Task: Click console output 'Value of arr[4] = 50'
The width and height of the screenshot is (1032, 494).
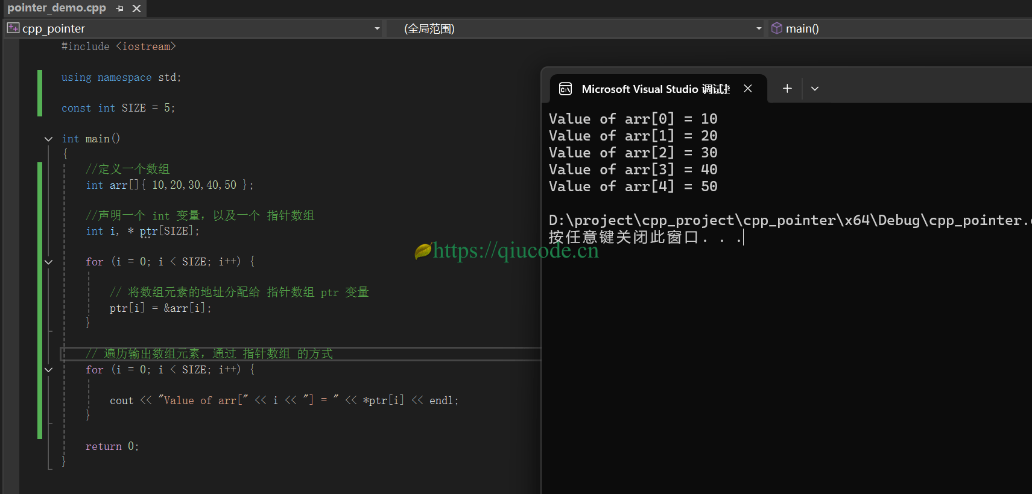Action: tap(633, 186)
